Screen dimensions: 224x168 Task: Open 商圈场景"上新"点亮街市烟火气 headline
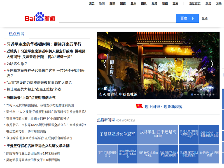pyautogui.click(x=31, y=98)
